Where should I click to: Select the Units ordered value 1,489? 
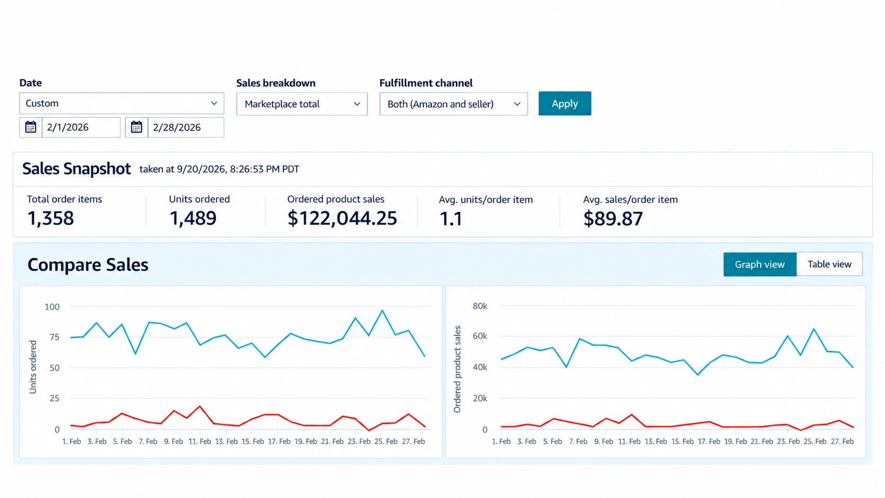coord(193,218)
